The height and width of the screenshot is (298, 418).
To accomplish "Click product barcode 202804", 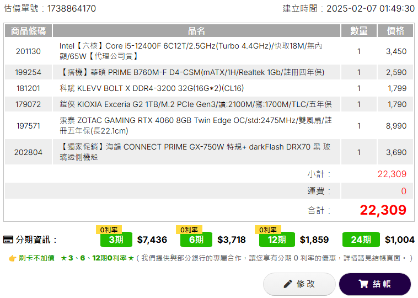I will 28,152.
